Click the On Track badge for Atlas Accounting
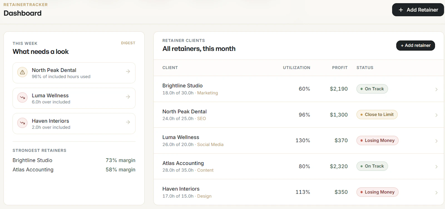 (x=372, y=166)
